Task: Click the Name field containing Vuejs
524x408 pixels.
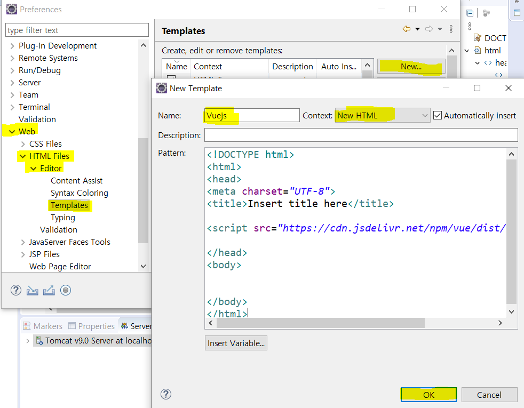Action: point(252,116)
